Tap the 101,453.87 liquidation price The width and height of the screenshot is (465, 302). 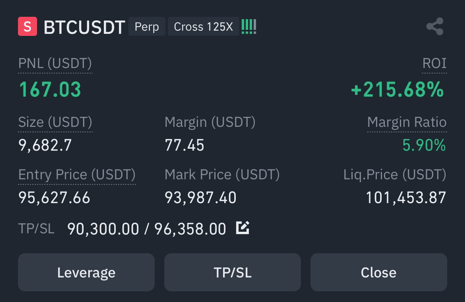pyautogui.click(x=406, y=198)
